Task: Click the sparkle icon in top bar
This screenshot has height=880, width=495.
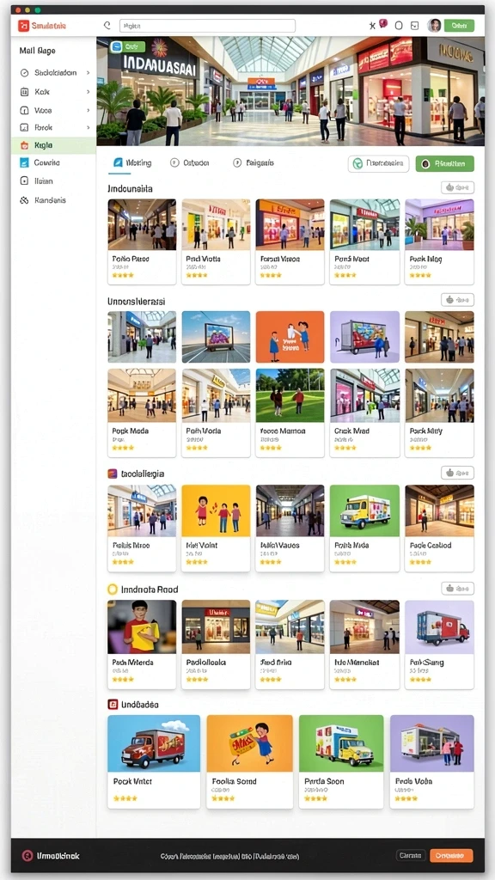Action: (371, 25)
